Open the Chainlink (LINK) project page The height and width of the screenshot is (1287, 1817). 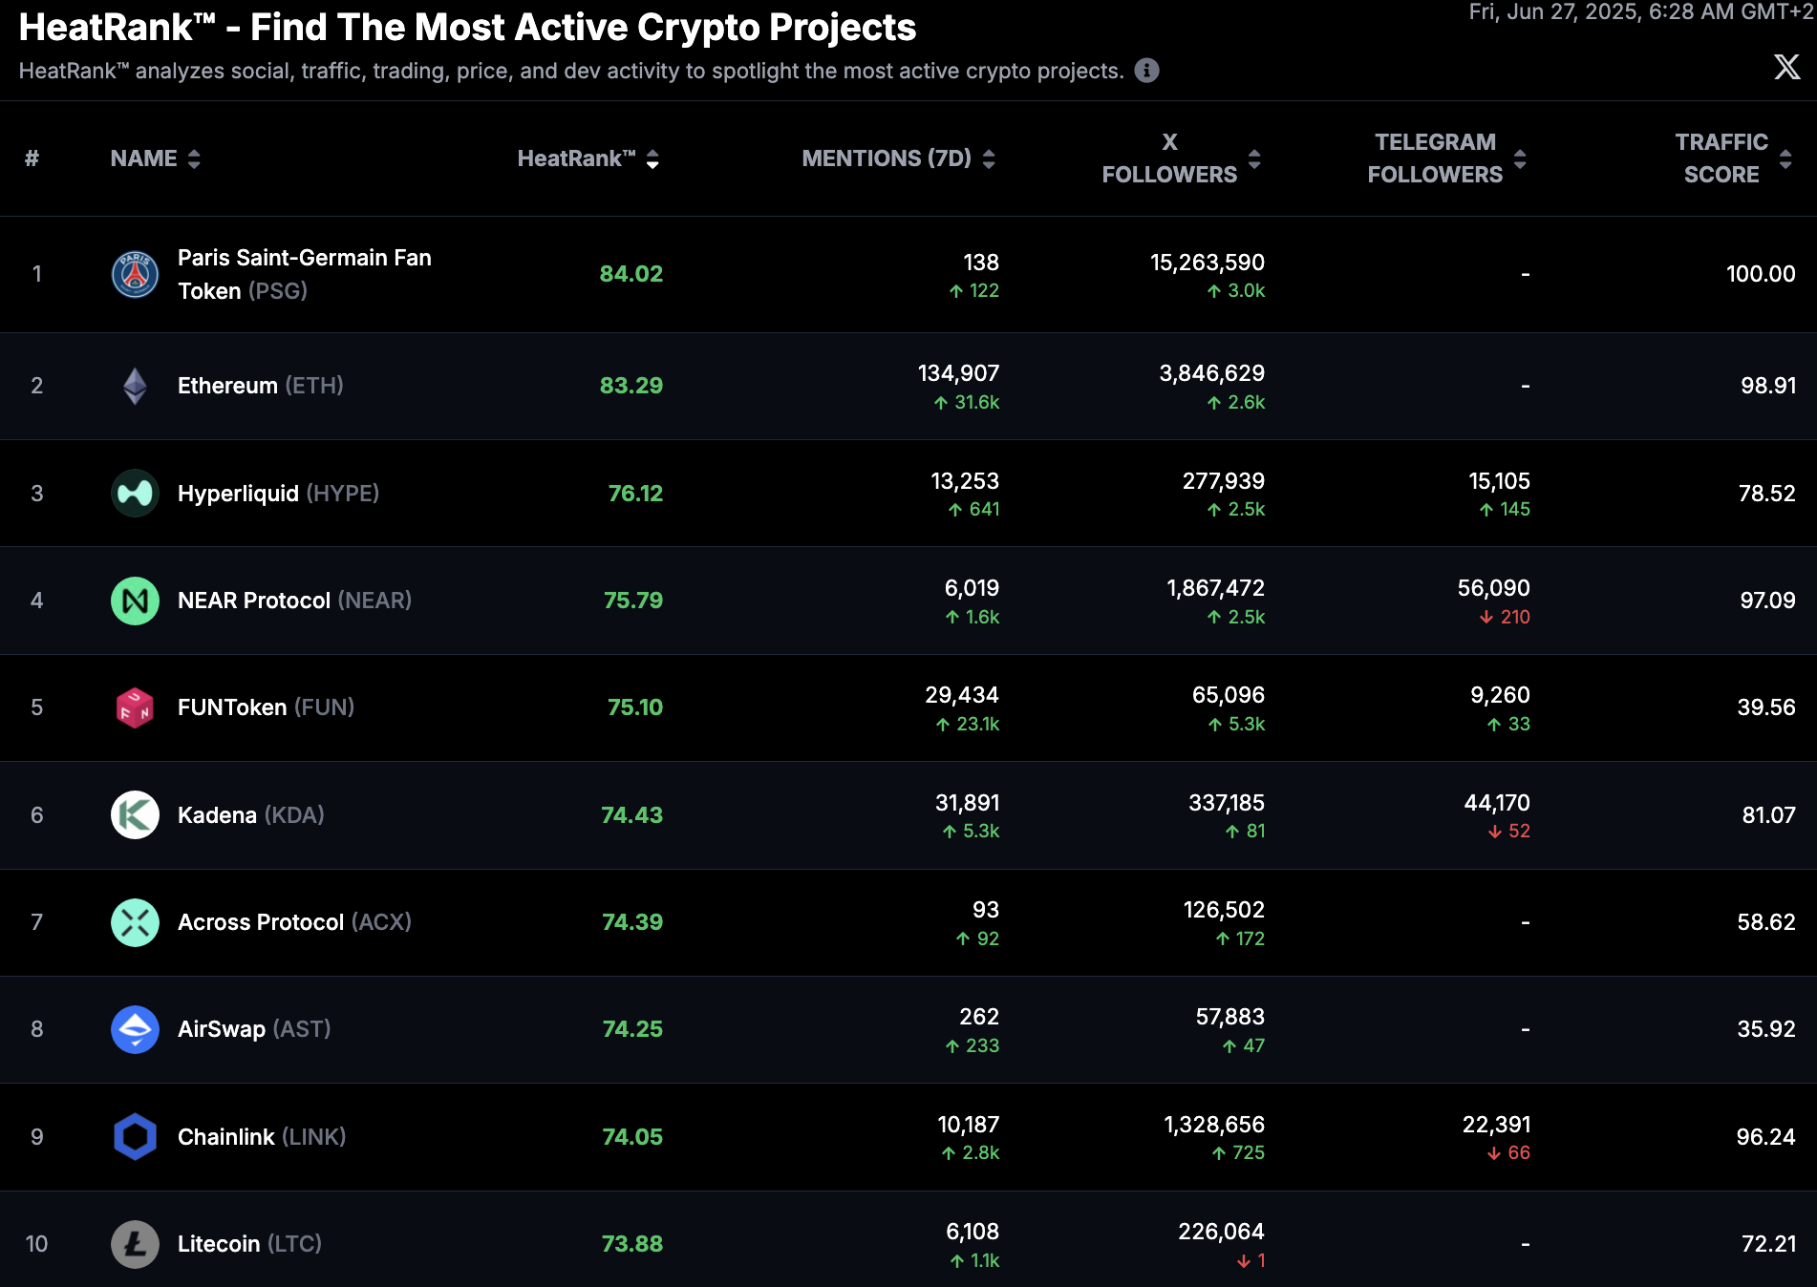point(262,1137)
